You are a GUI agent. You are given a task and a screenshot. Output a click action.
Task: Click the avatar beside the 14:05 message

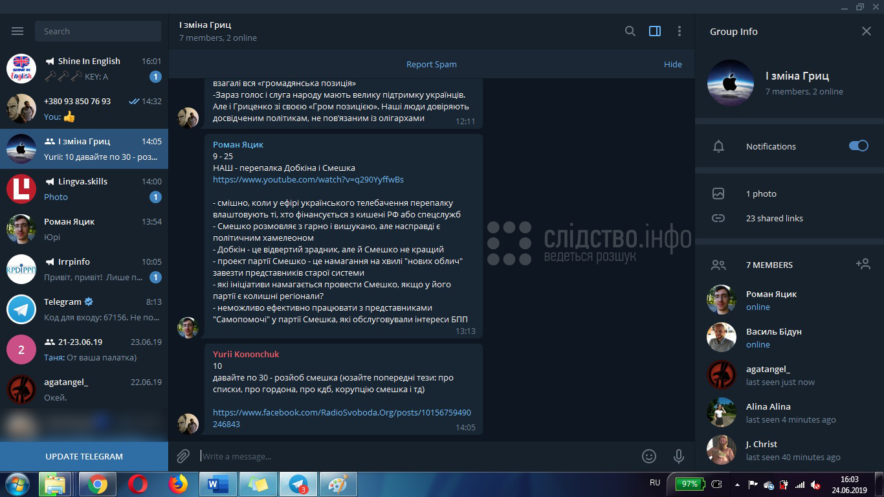[x=188, y=424]
